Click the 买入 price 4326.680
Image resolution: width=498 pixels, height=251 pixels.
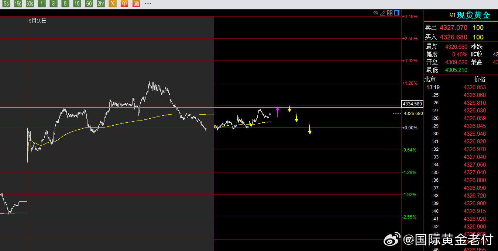click(x=453, y=37)
